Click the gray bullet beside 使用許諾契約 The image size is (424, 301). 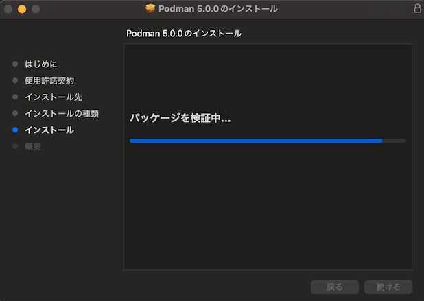pos(15,80)
